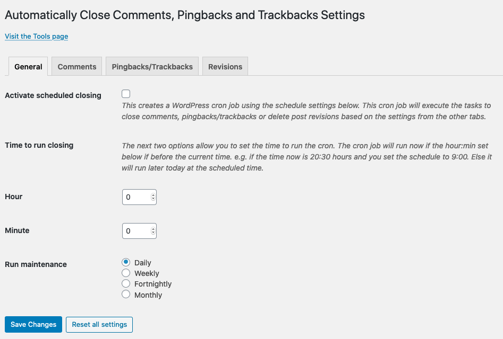Select the General tab
This screenshot has width=503, height=339.
(28, 67)
